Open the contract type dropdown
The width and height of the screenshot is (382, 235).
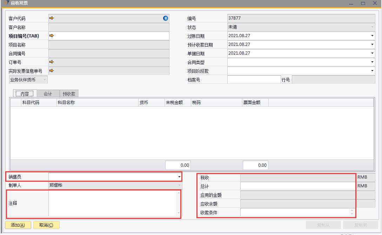[372, 62]
